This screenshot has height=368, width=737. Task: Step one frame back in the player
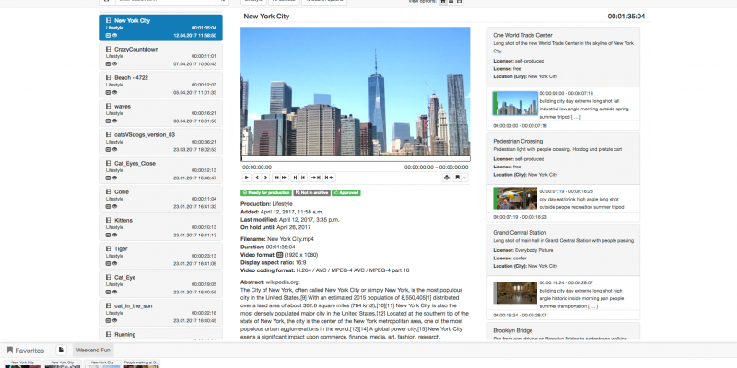pos(257,178)
